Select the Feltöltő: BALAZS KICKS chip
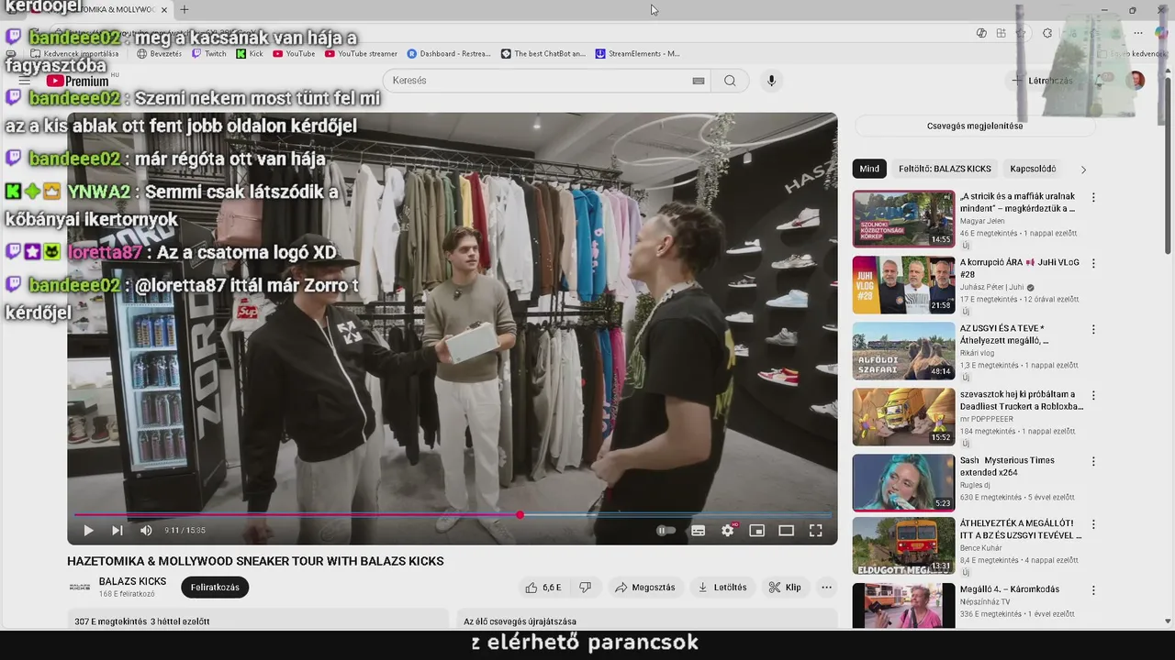Screen dimensions: 1175x660 click(x=945, y=169)
